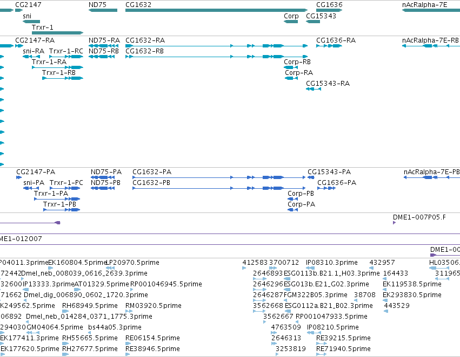Select the Dmel_neb_014284_0371_1775.3prime EST label

pos(89,317)
